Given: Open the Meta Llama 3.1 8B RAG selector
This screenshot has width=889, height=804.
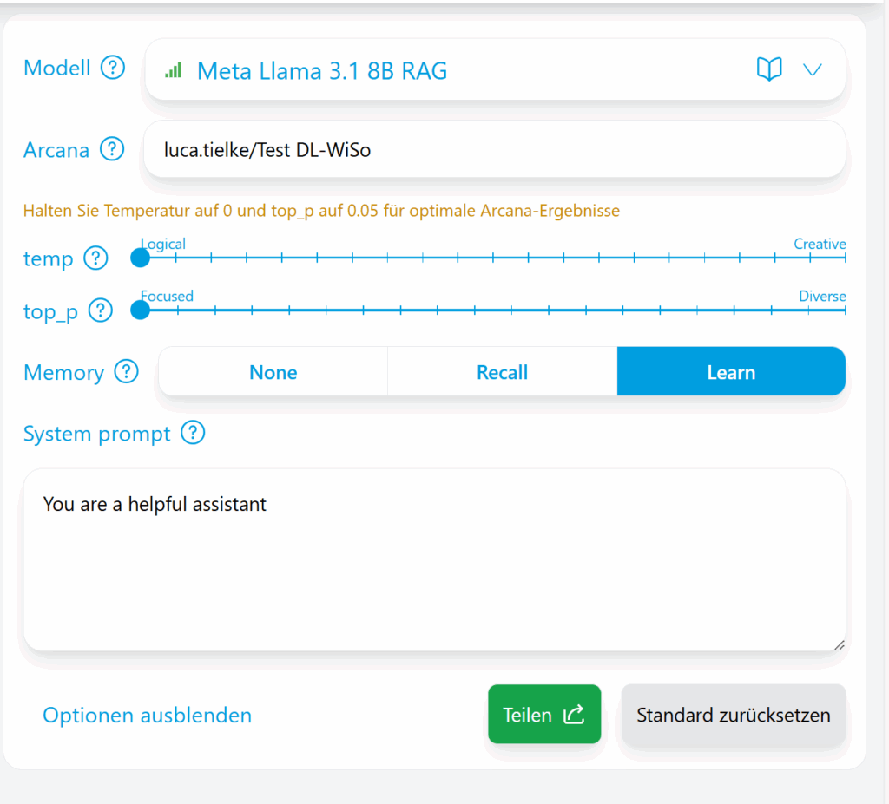Looking at the screenshot, I should tap(495, 69).
